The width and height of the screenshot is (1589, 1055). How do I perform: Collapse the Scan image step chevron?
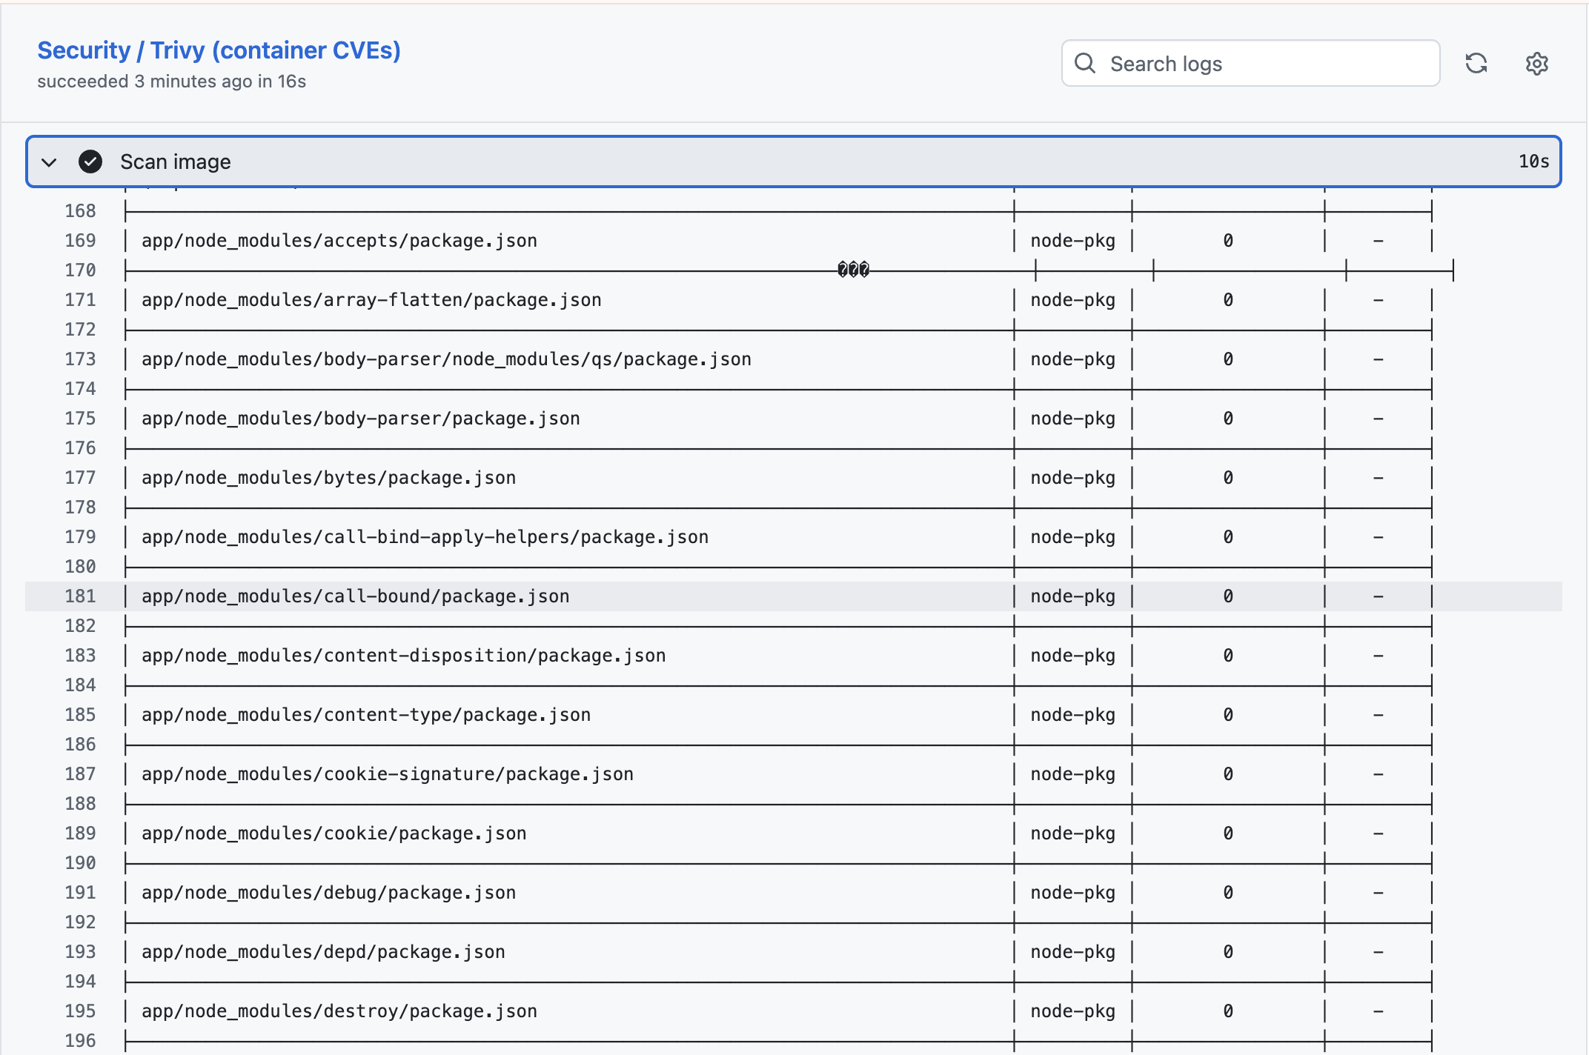tap(49, 162)
